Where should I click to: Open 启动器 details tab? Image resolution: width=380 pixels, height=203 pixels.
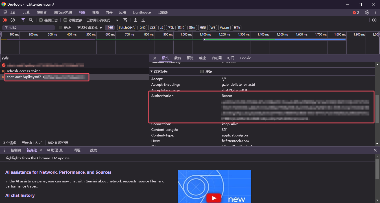click(217, 58)
